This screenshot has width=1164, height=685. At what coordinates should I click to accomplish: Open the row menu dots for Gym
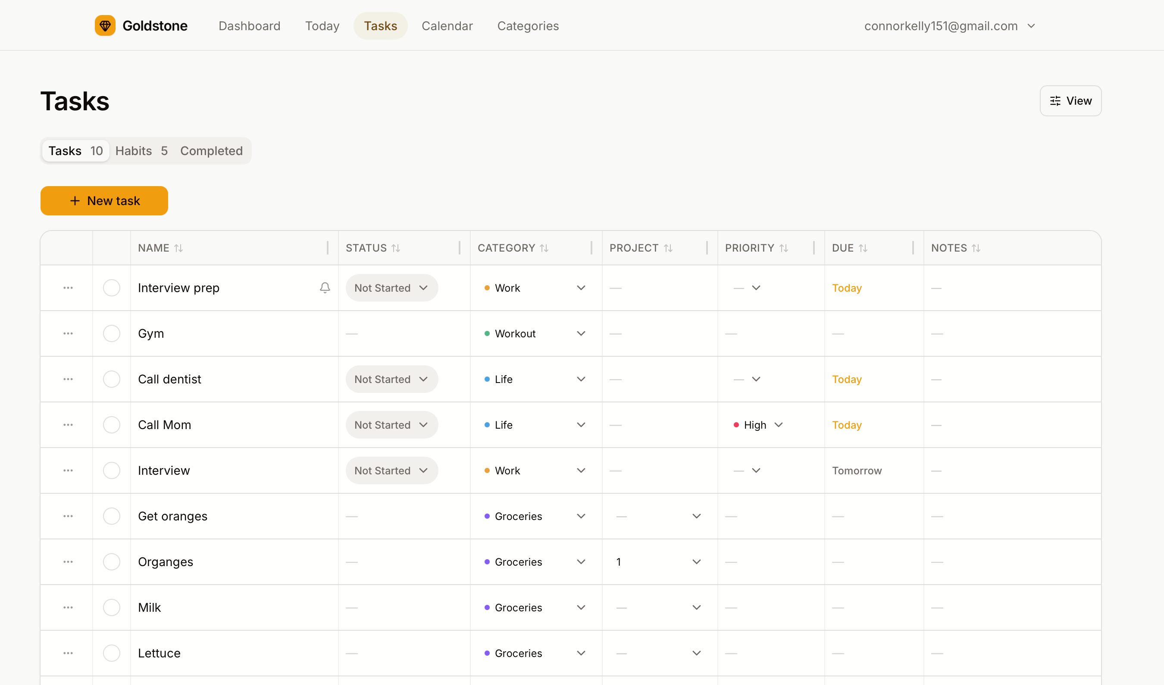click(x=68, y=333)
